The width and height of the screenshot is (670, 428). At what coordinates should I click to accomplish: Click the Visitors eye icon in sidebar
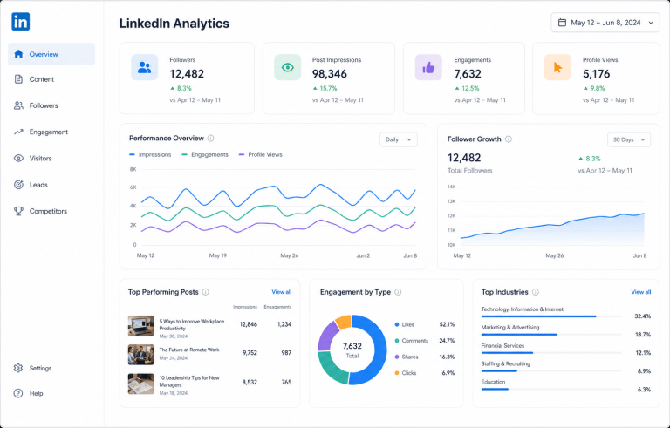click(18, 158)
